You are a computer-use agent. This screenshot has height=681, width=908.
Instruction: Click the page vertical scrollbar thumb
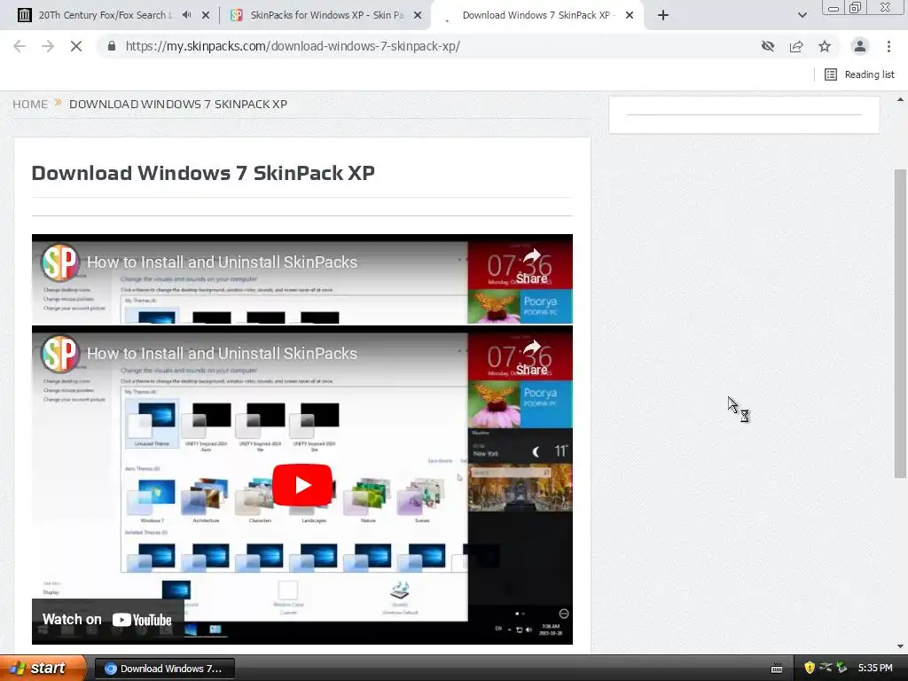click(900, 323)
